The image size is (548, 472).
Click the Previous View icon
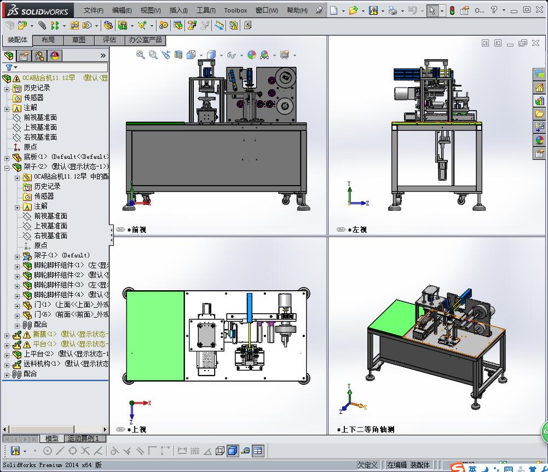166,55
